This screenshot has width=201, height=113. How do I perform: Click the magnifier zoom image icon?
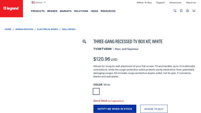(84, 41)
